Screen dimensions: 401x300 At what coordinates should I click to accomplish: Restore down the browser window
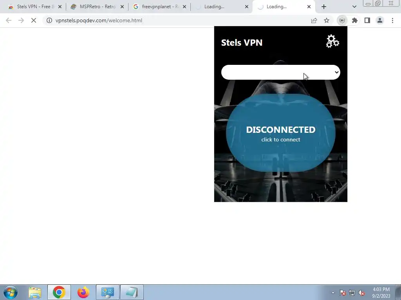(x=378, y=3)
